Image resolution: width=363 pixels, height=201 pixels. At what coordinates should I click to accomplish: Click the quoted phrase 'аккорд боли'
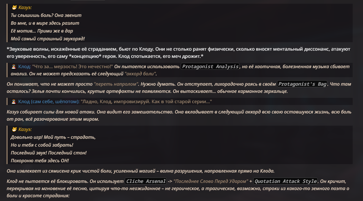pos(140,74)
